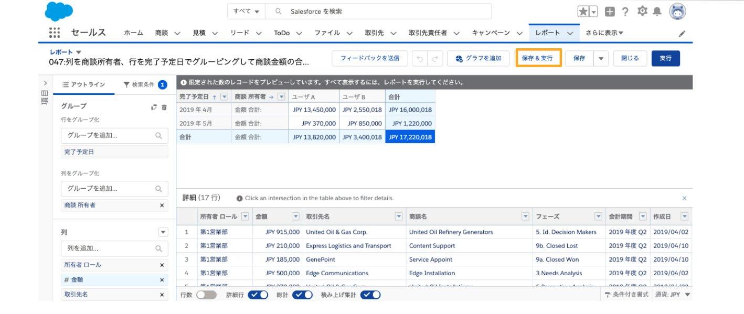Viewport: 744px width, 314px height.
Task: Open the さらに表示 menu
Action: click(x=604, y=33)
